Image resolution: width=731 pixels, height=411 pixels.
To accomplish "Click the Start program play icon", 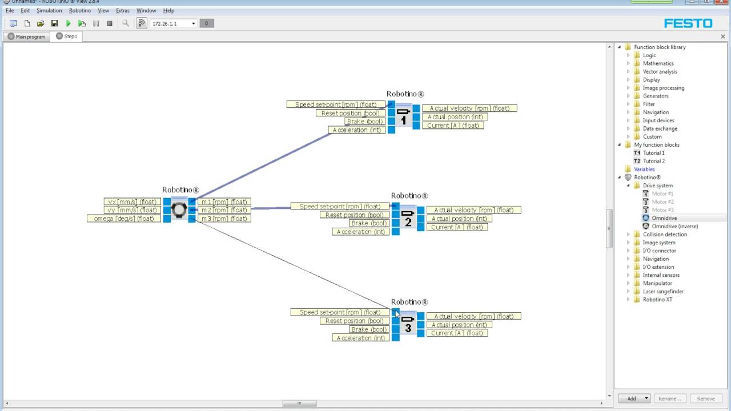I will [x=68, y=23].
